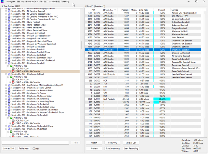
Task: Click the TS Analyzer app icon in title bar
Action: click(x=2, y=2)
